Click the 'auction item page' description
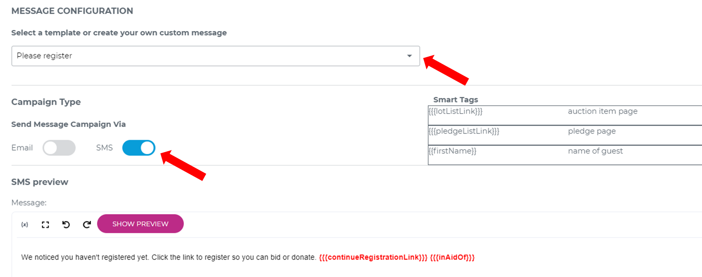The image size is (702, 277). pos(602,111)
